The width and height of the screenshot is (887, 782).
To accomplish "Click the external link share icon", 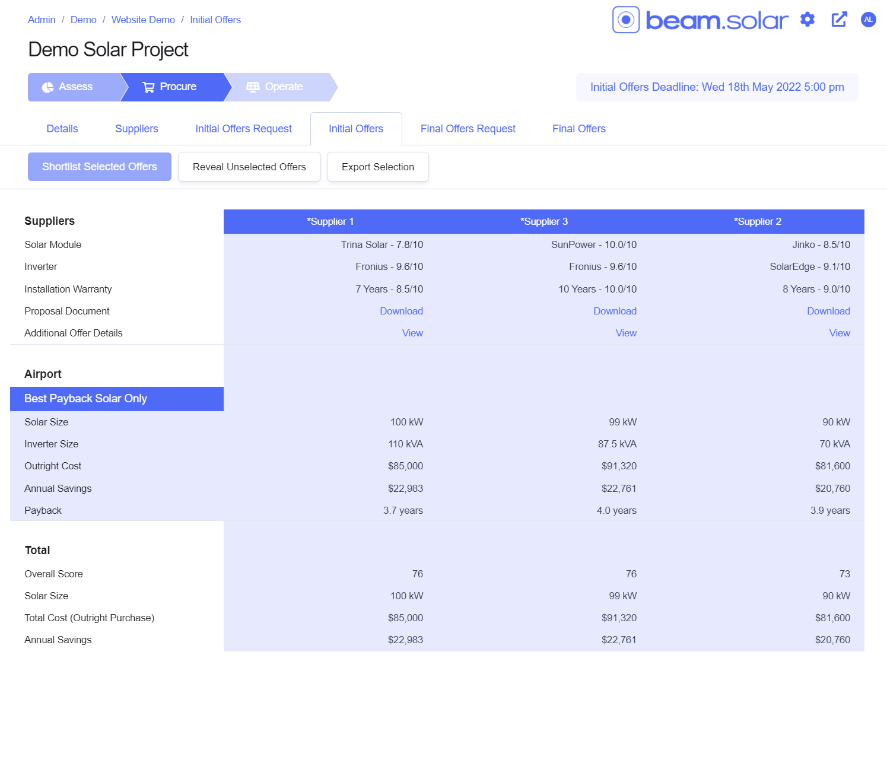I will tap(839, 20).
